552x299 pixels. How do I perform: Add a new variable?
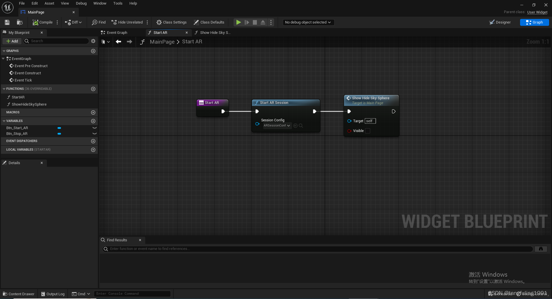[93, 121]
